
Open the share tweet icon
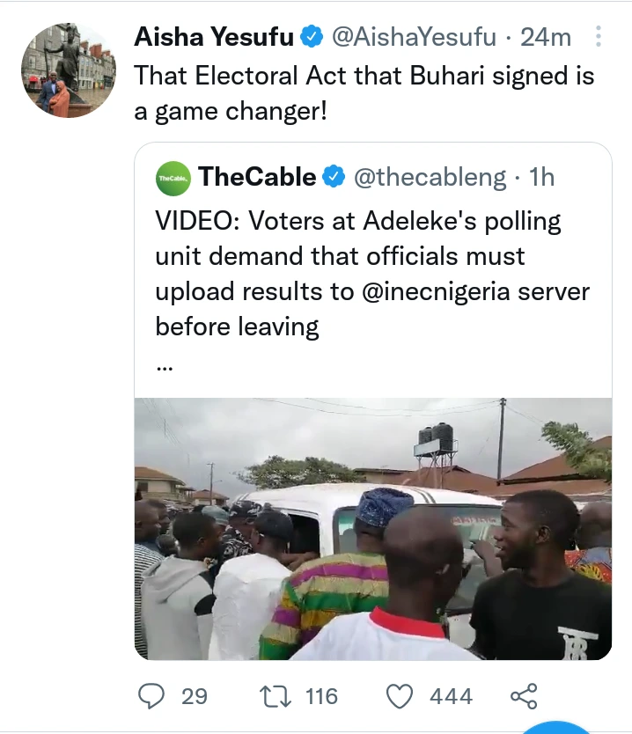(524, 696)
